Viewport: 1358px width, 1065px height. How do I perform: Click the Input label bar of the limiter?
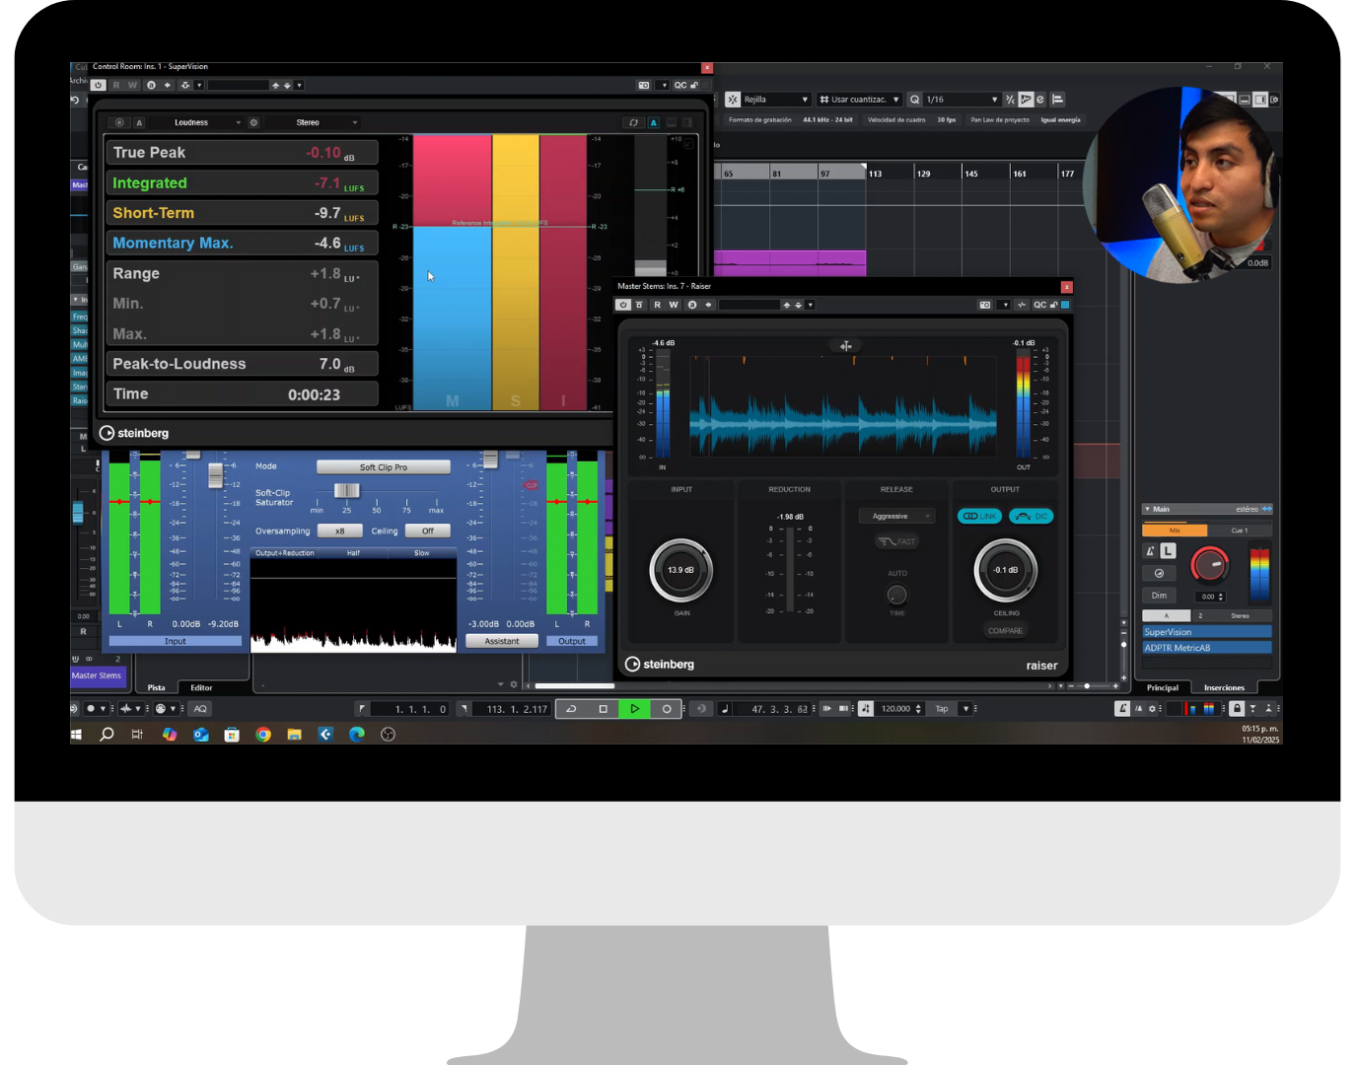click(x=175, y=641)
